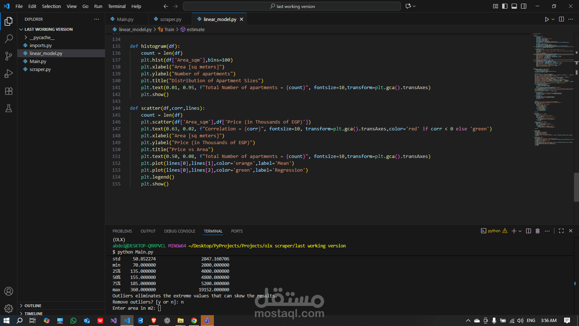Open the Testing flask icon view
This screenshot has height=326, width=579.
tap(9, 108)
